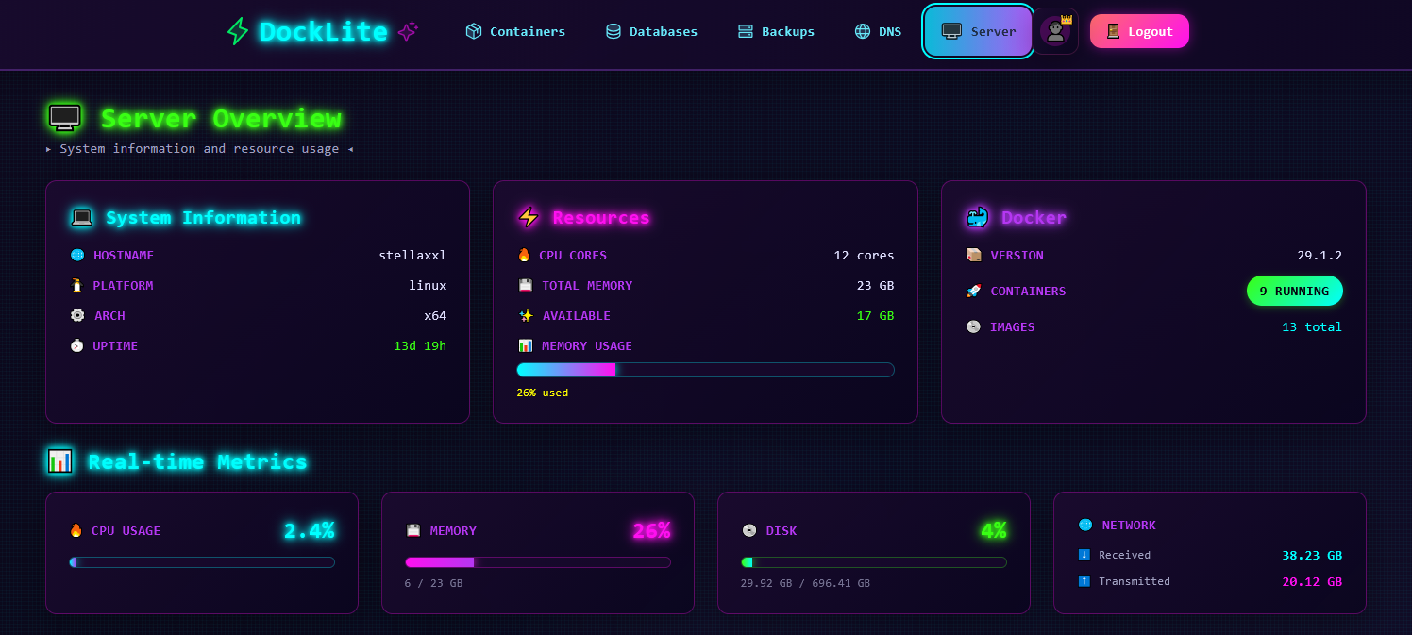This screenshot has width=1412, height=635.
Task: Click the laptop icon beside System Information
Action: [82, 217]
